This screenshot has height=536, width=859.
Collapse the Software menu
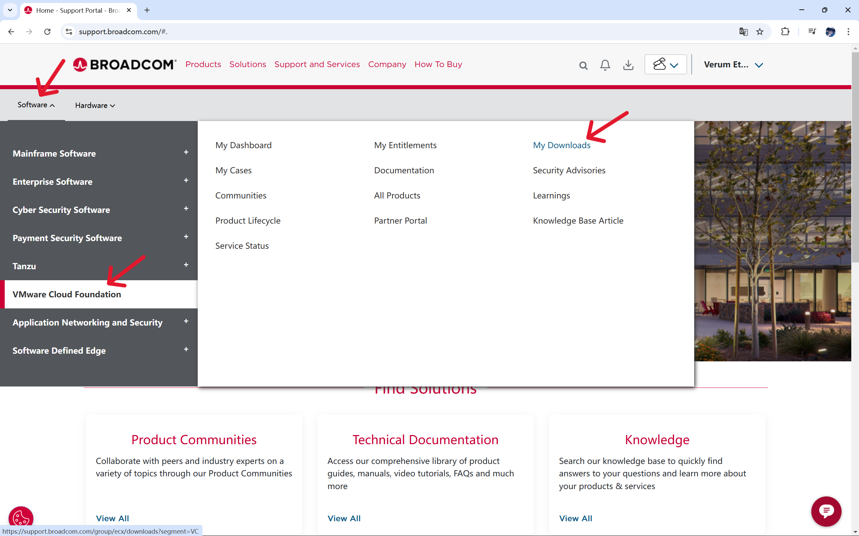click(36, 105)
